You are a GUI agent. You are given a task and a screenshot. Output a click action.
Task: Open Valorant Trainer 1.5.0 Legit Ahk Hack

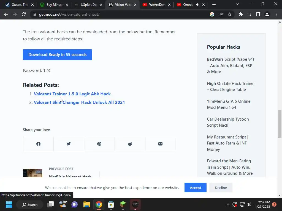click(72, 94)
